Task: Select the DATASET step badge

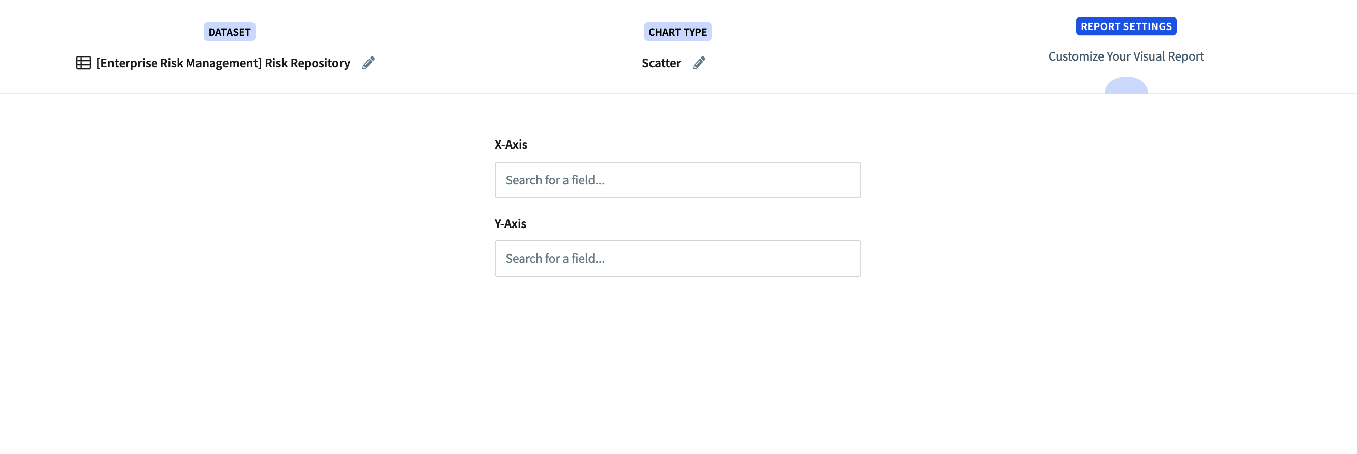Action: click(229, 32)
